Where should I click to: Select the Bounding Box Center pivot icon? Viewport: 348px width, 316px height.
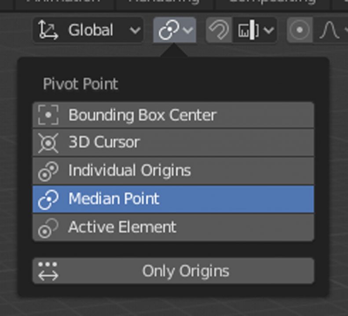(x=48, y=115)
